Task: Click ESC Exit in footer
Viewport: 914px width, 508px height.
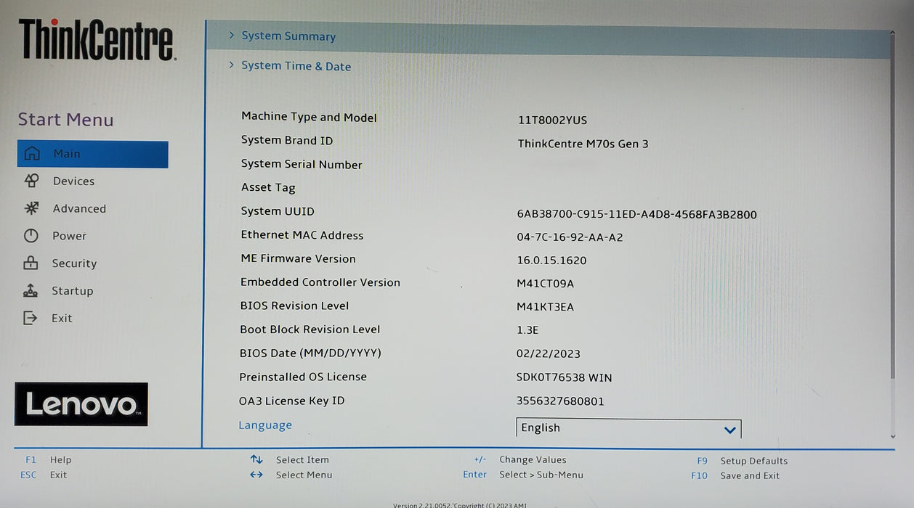Action: [44, 475]
